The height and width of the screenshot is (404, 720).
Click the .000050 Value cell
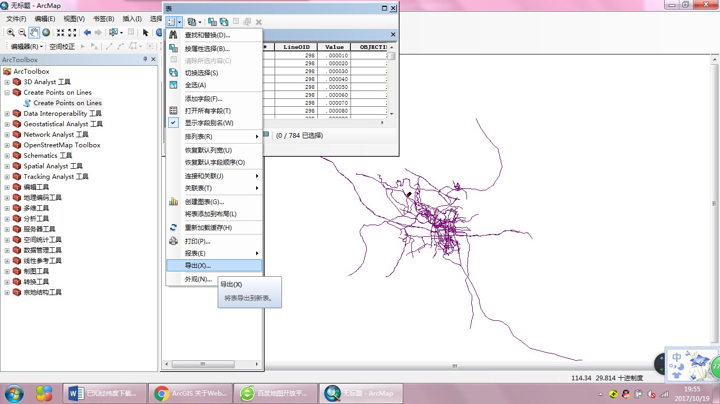click(334, 87)
